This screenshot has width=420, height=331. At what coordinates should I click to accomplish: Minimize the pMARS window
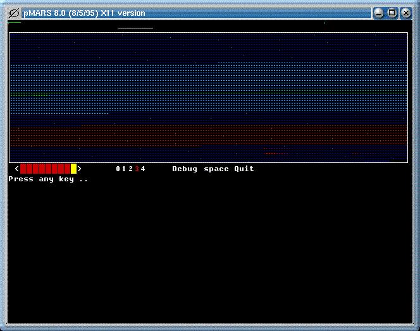pos(378,13)
